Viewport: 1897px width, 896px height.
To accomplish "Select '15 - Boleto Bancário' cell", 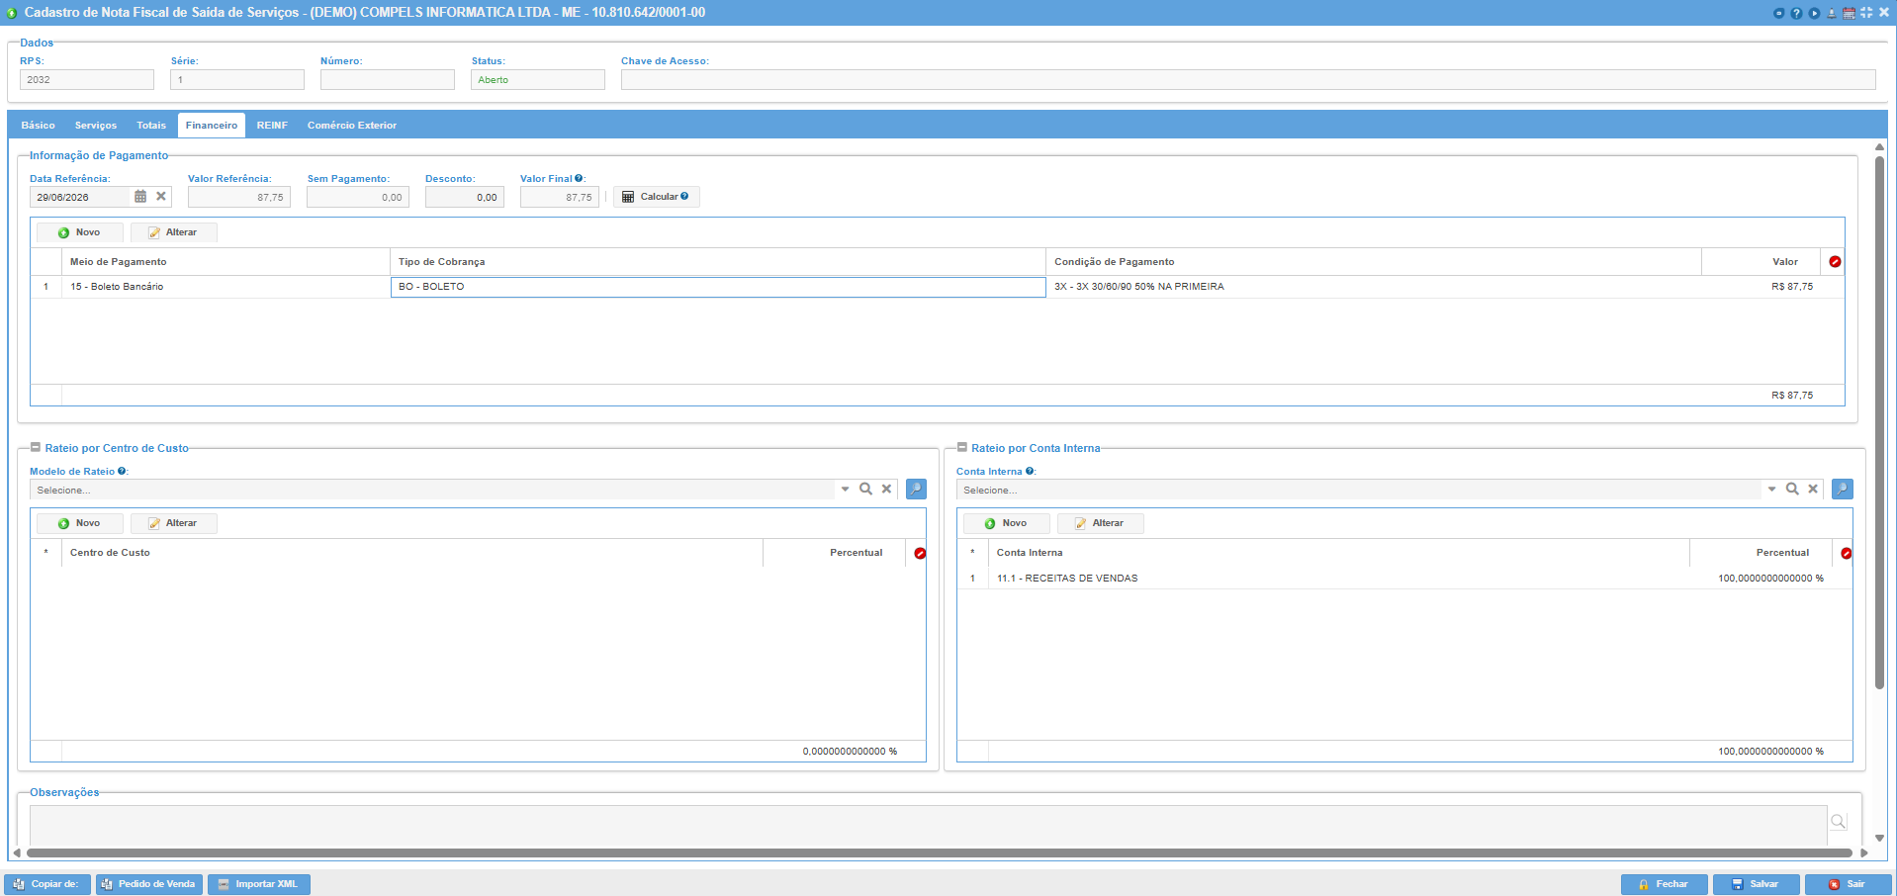I will pyautogui.click(x=226, y=287).
